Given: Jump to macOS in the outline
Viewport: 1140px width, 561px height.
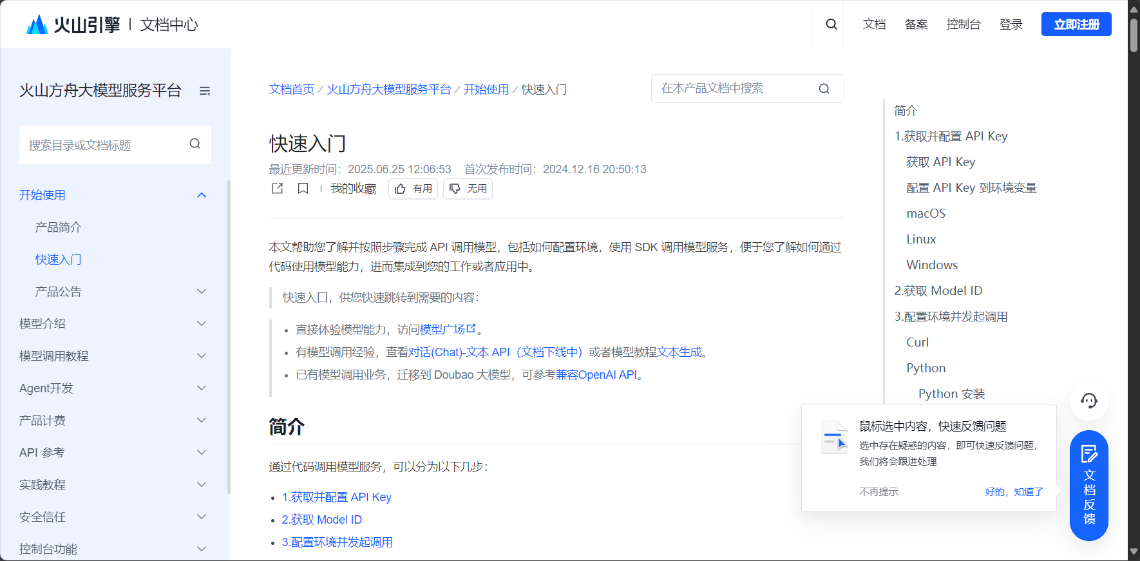Looking at the screenshot, I should click(x=926, y=214).
